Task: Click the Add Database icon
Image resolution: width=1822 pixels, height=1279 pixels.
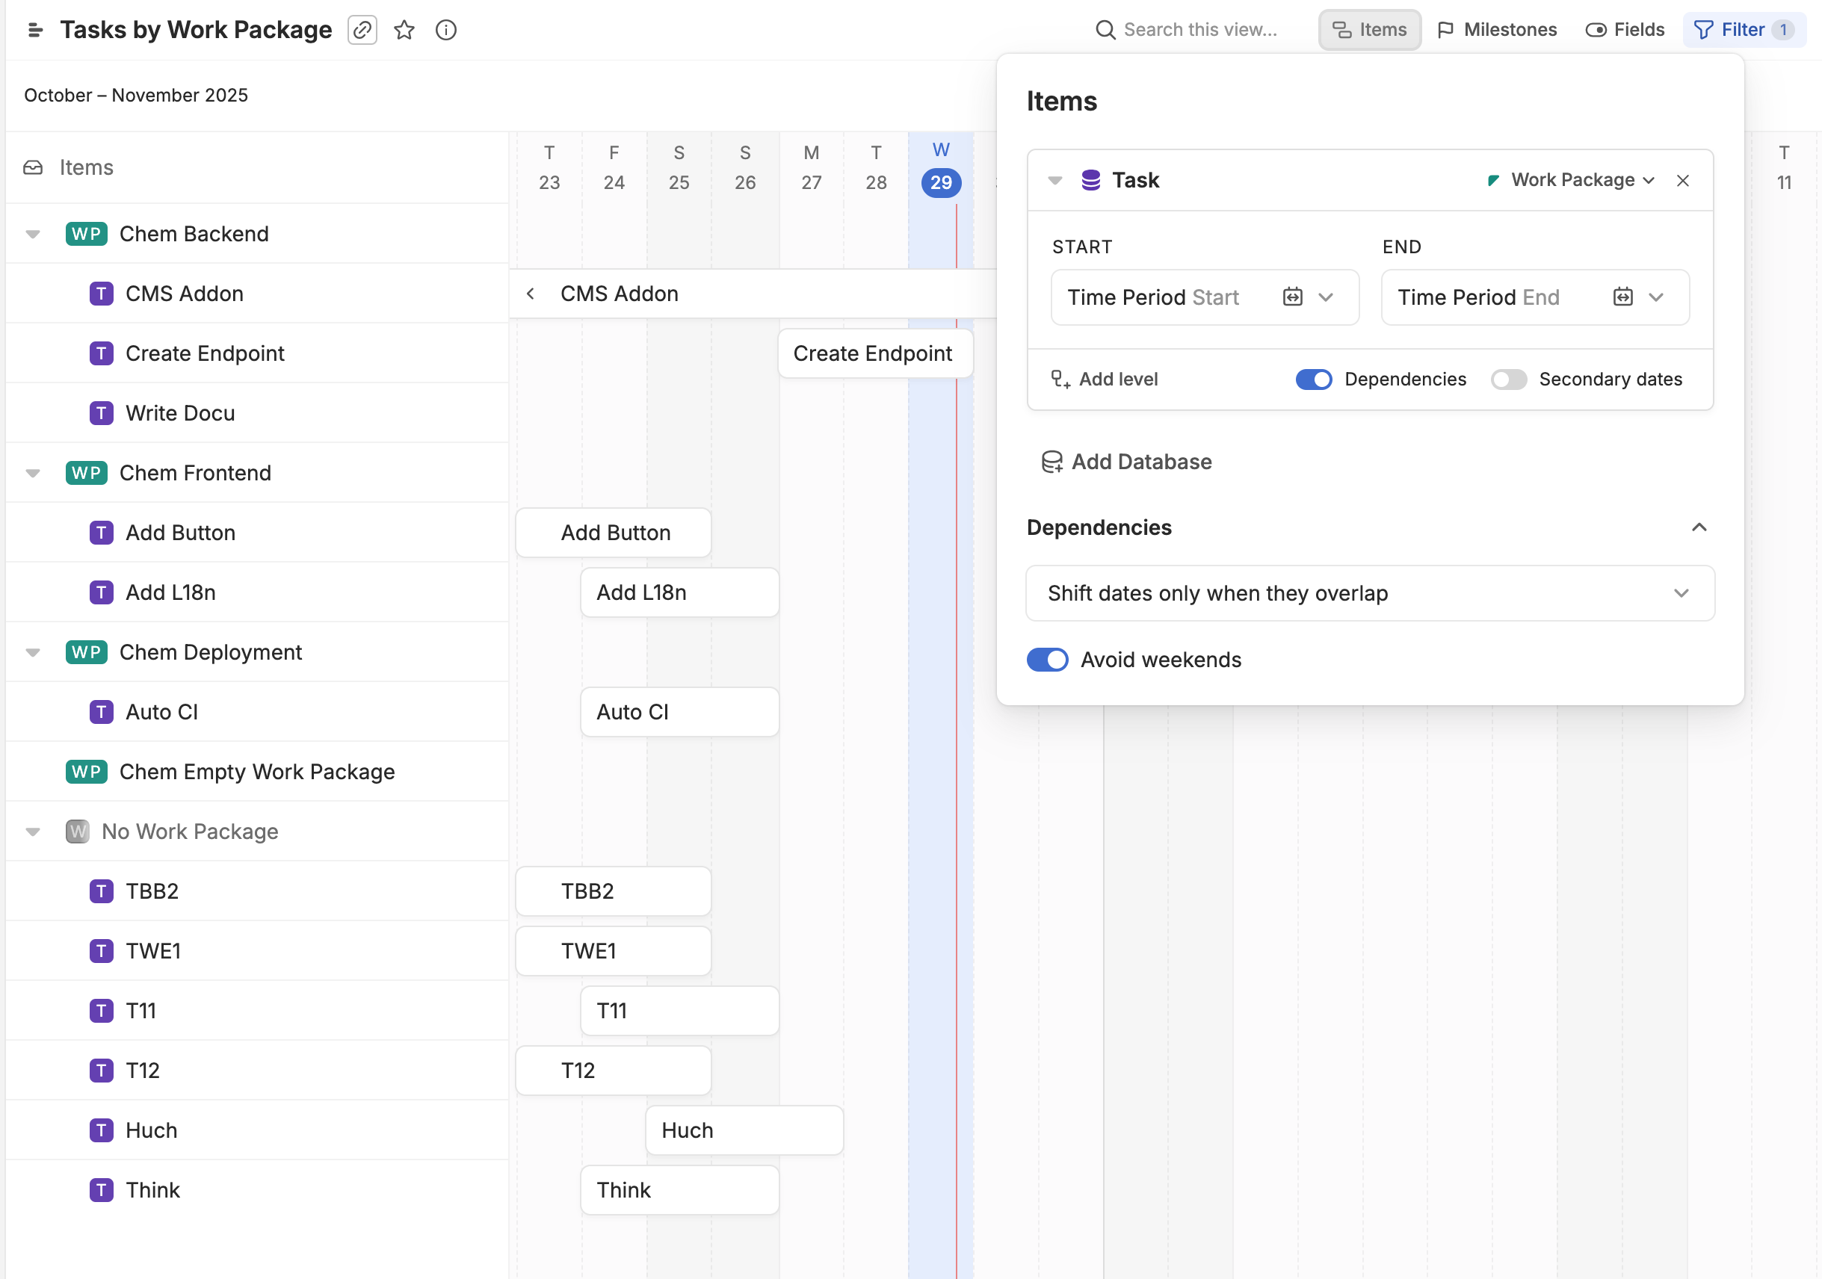Action: tap(1051, 462)
